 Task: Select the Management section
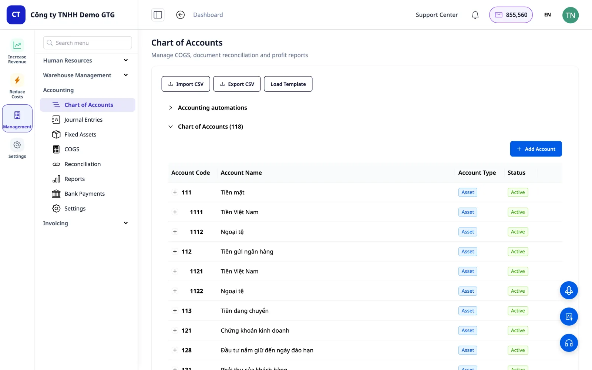pos(17,118)
